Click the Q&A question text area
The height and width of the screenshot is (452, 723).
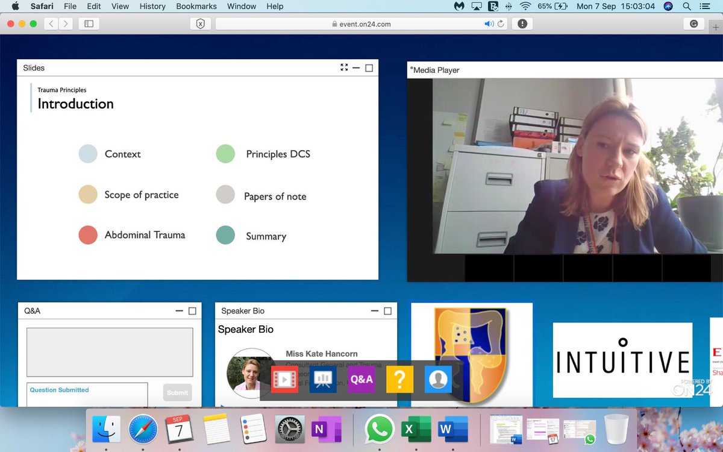pos(110,353)
